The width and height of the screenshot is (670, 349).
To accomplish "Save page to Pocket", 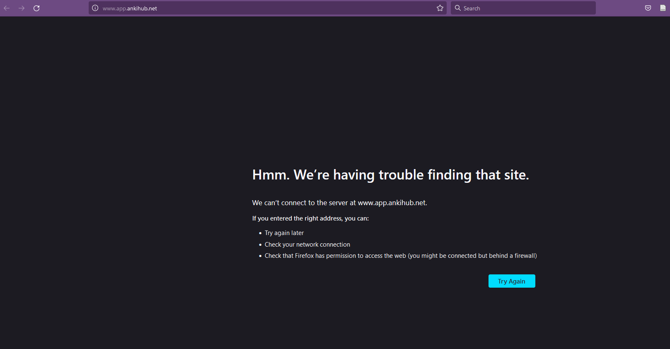I will pos(648,8).
